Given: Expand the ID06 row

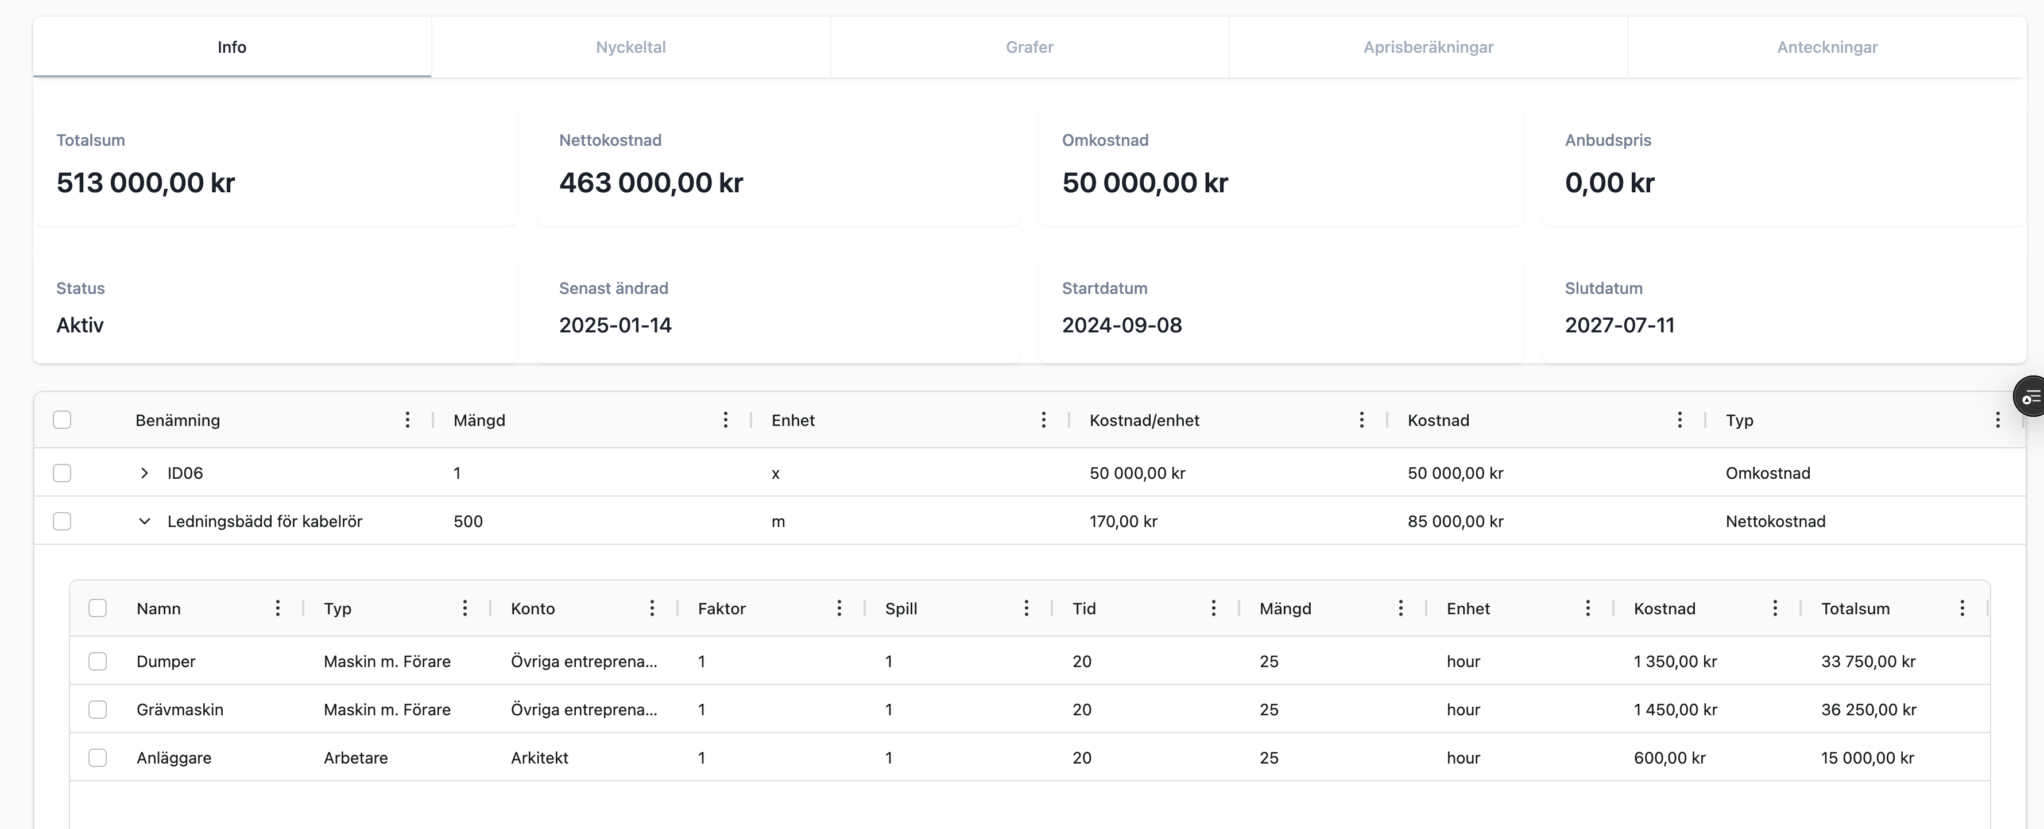Looking at the screenshot, I should (x=145, y=473).
